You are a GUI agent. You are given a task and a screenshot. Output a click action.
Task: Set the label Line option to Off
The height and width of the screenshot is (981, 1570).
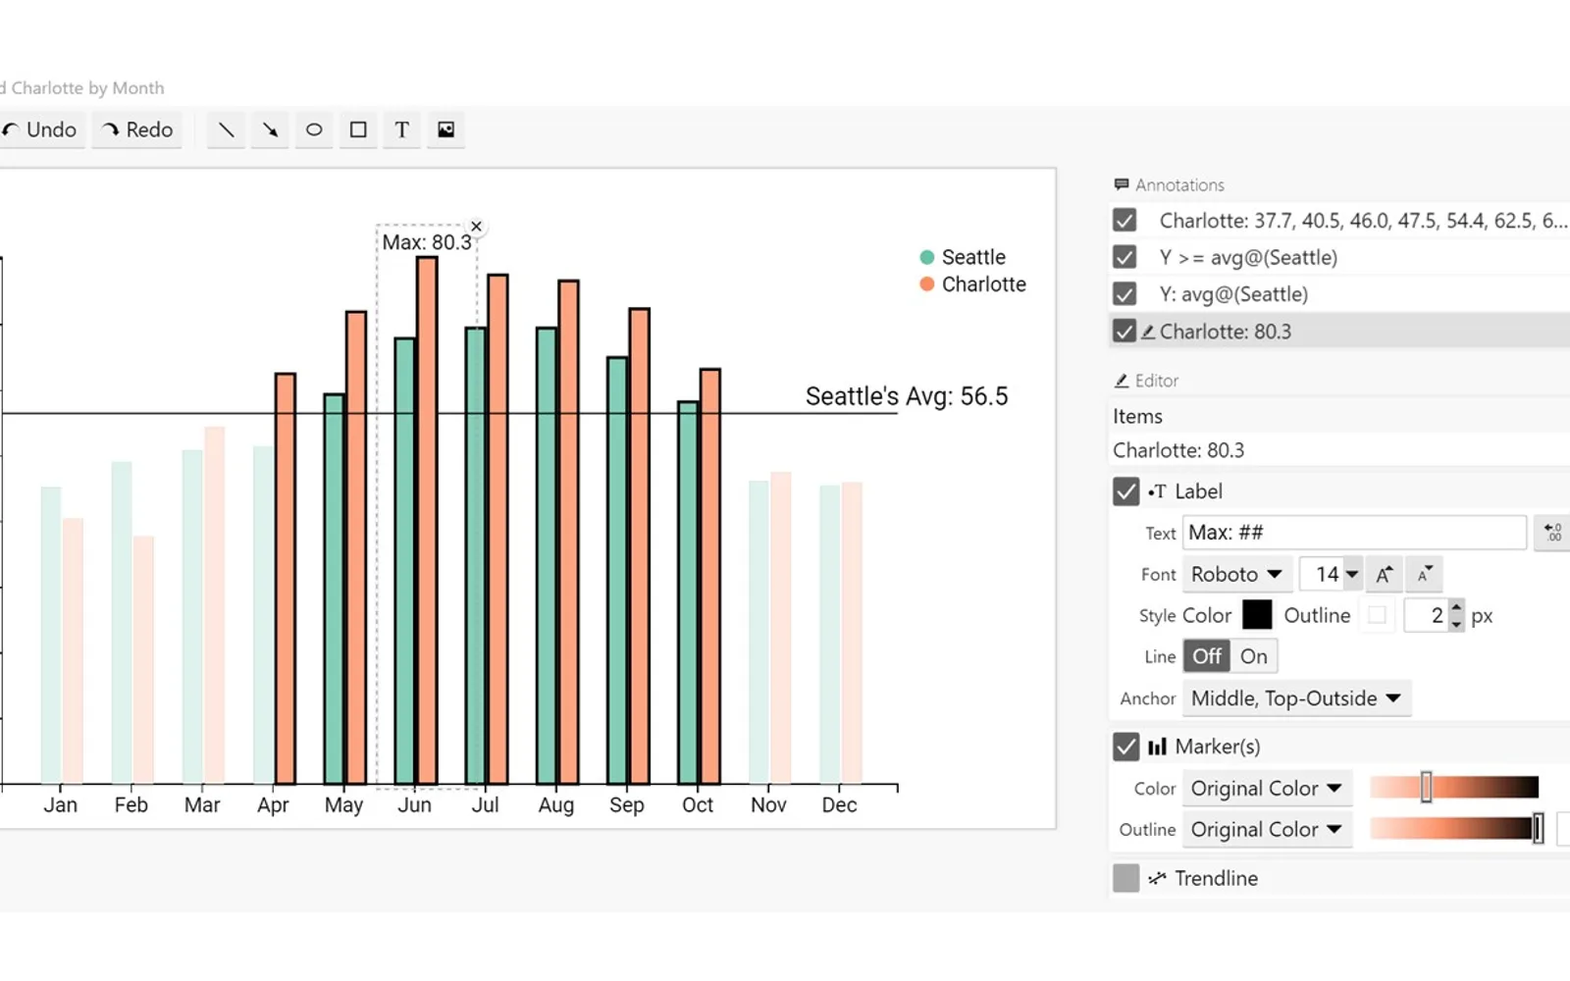point(1207,656)
